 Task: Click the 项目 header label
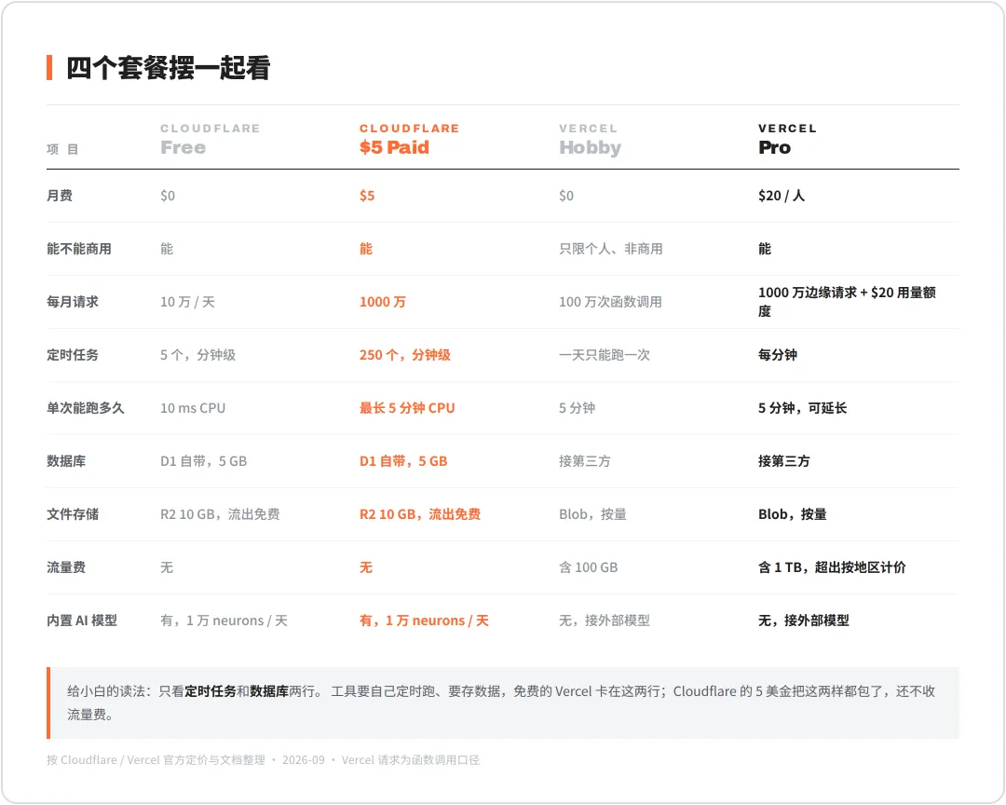point(62,149)
